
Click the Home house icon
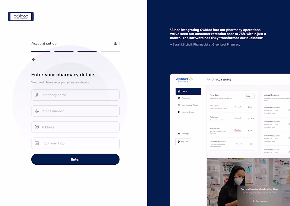179,91
